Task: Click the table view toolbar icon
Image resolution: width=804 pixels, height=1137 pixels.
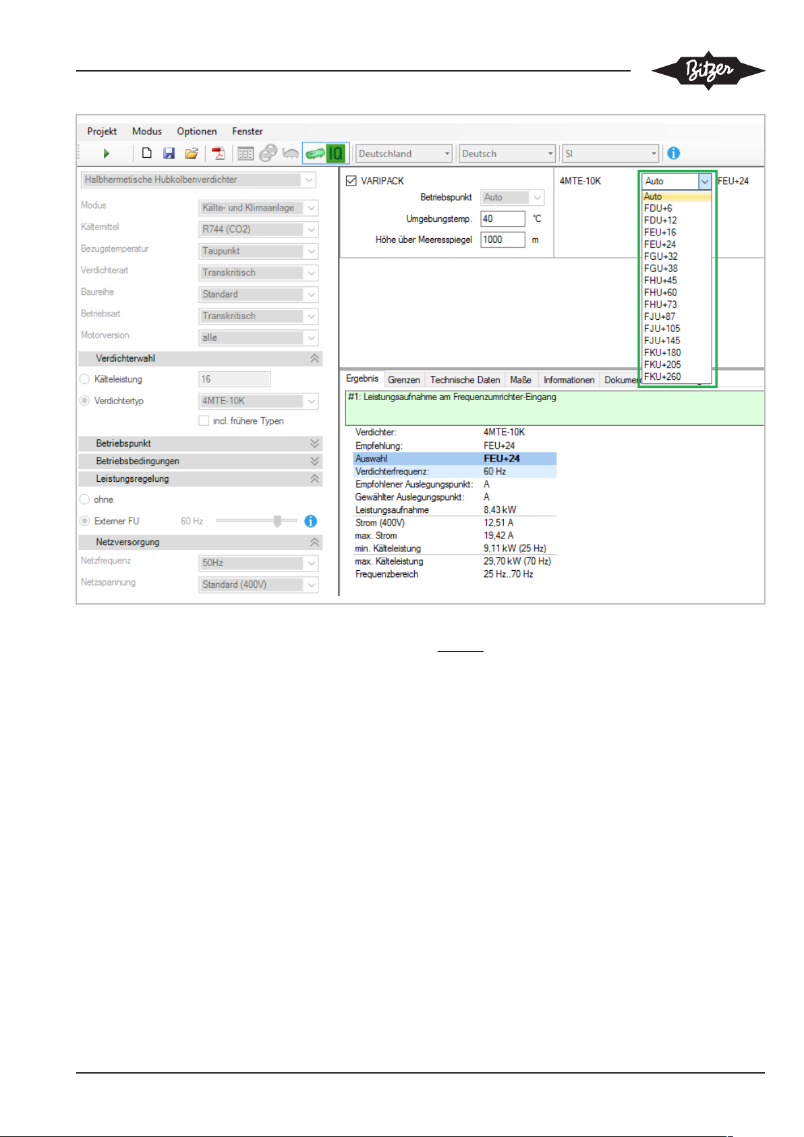Action: coord(246,154)
